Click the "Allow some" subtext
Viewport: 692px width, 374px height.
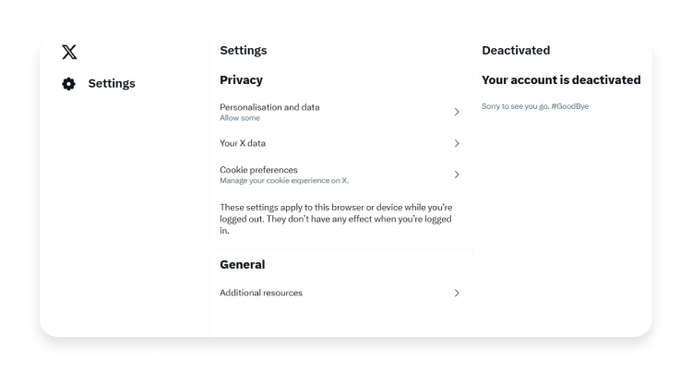(240, 118)
